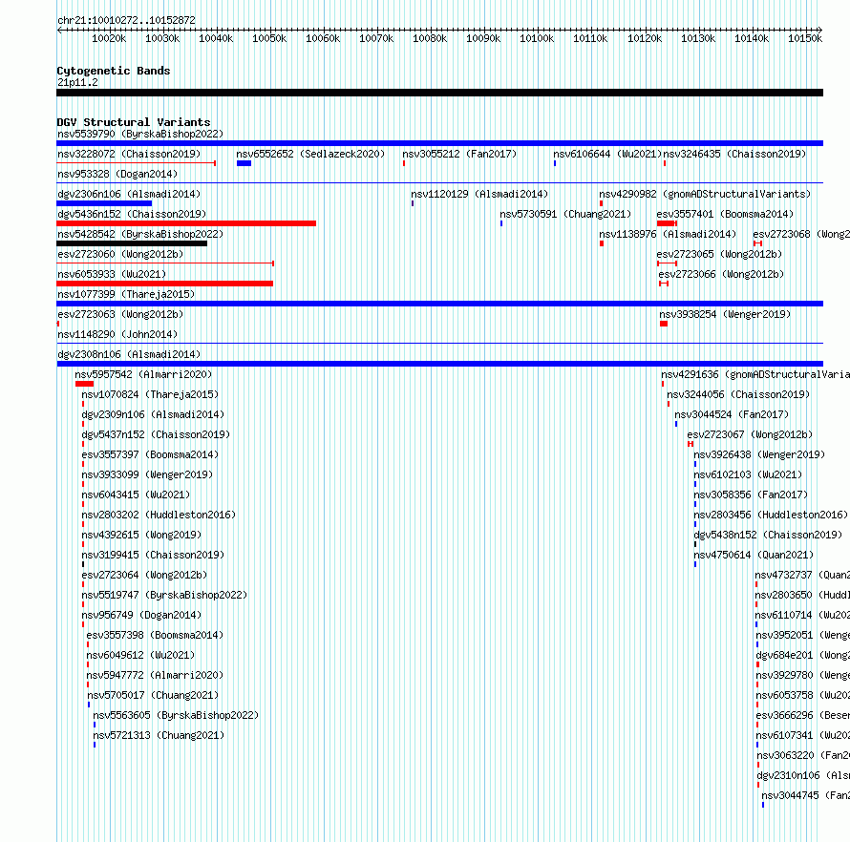Viewport: 850px width, 842px height.
Task: Click the red bar under nsv6053933 (Wu2021)
Action: tap(165, 284)
